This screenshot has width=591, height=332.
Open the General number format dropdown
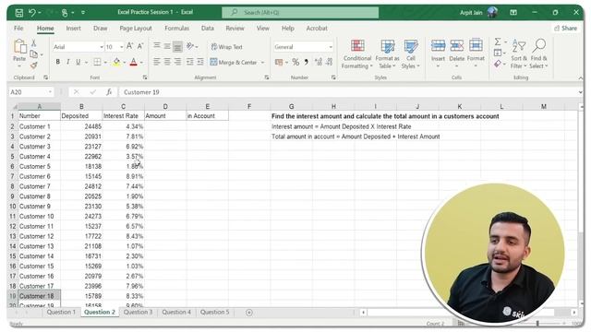click(x=331, y=47)
